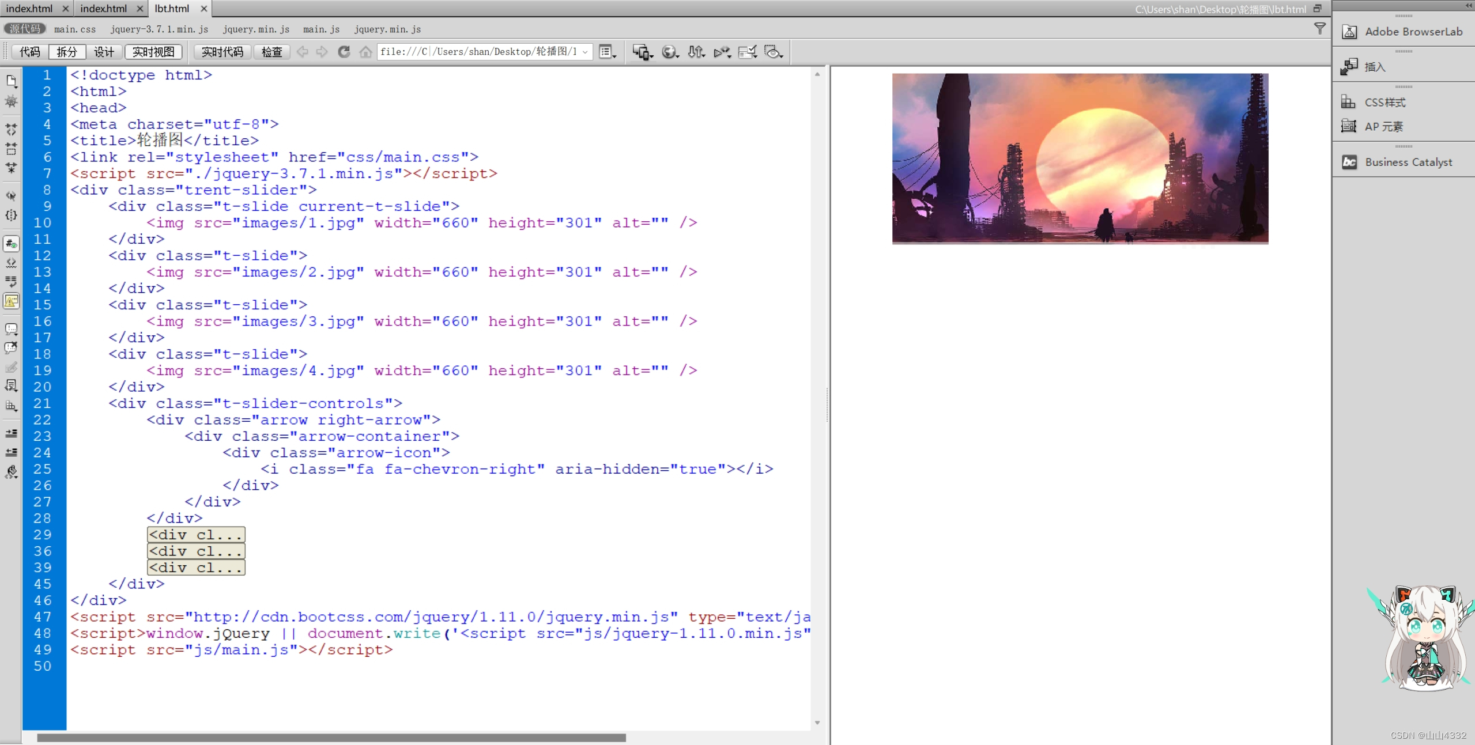The height and width of the screenshot is (745, 1475).
Task: Click code pane scroll up arrow
Action: point(817,74)
